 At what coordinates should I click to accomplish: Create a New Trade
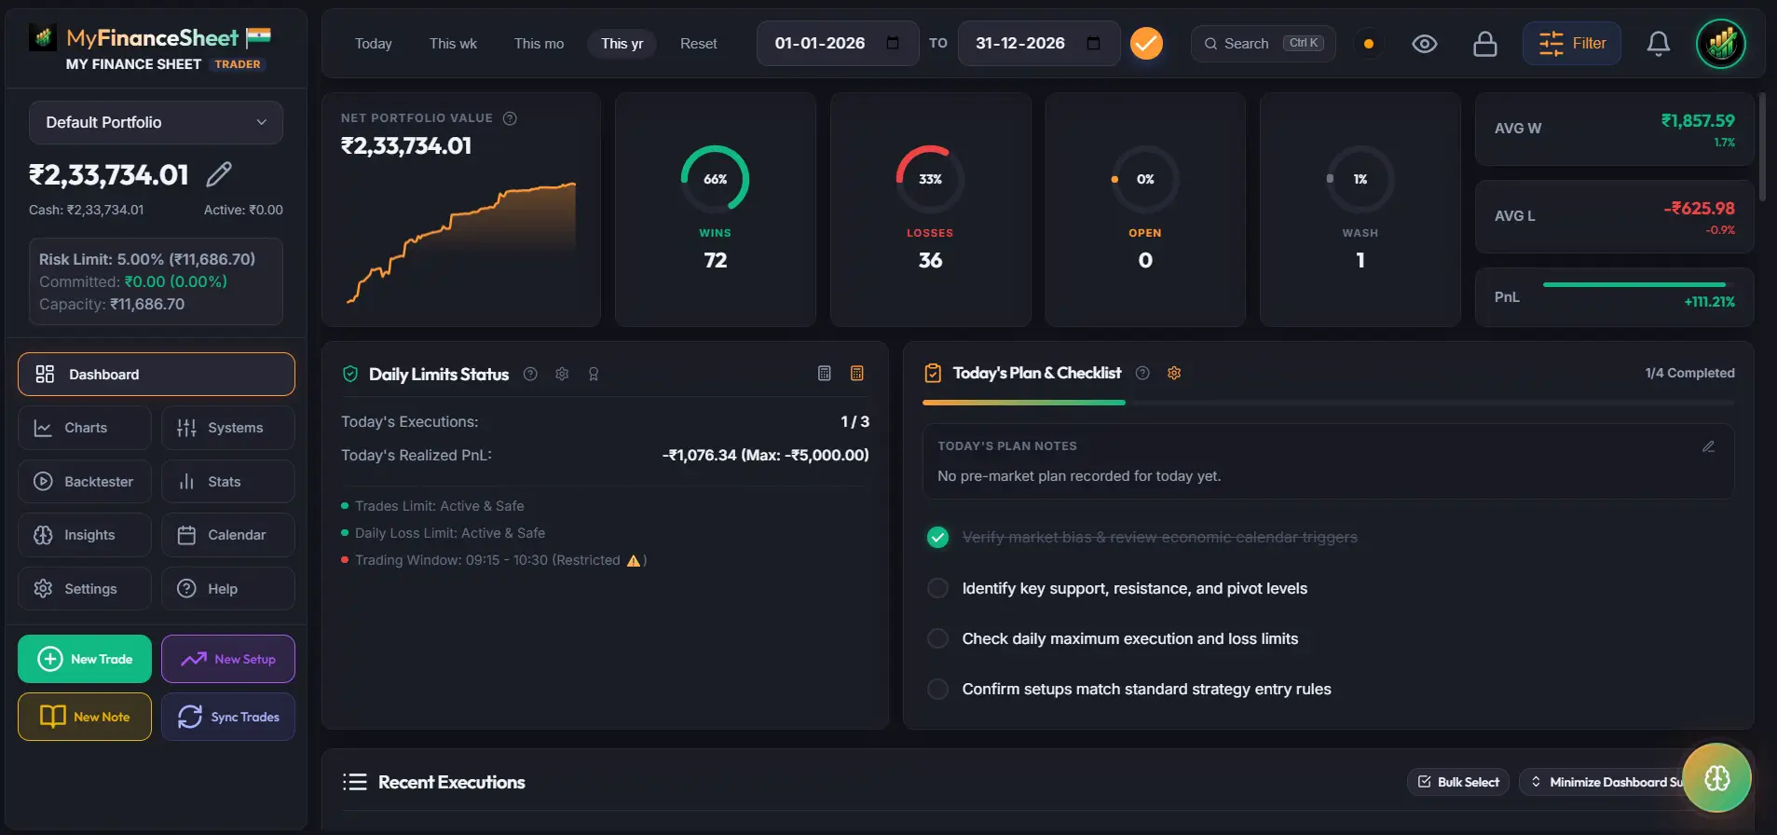point(85,659)
